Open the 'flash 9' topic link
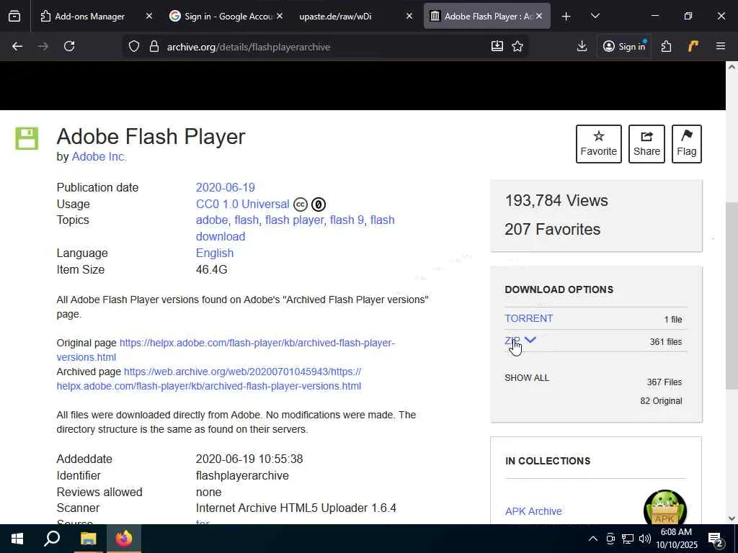 pos(347,220)
